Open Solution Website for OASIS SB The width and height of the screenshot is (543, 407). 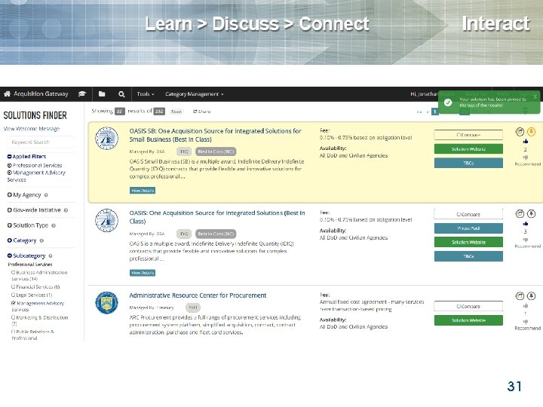point(468,148)
